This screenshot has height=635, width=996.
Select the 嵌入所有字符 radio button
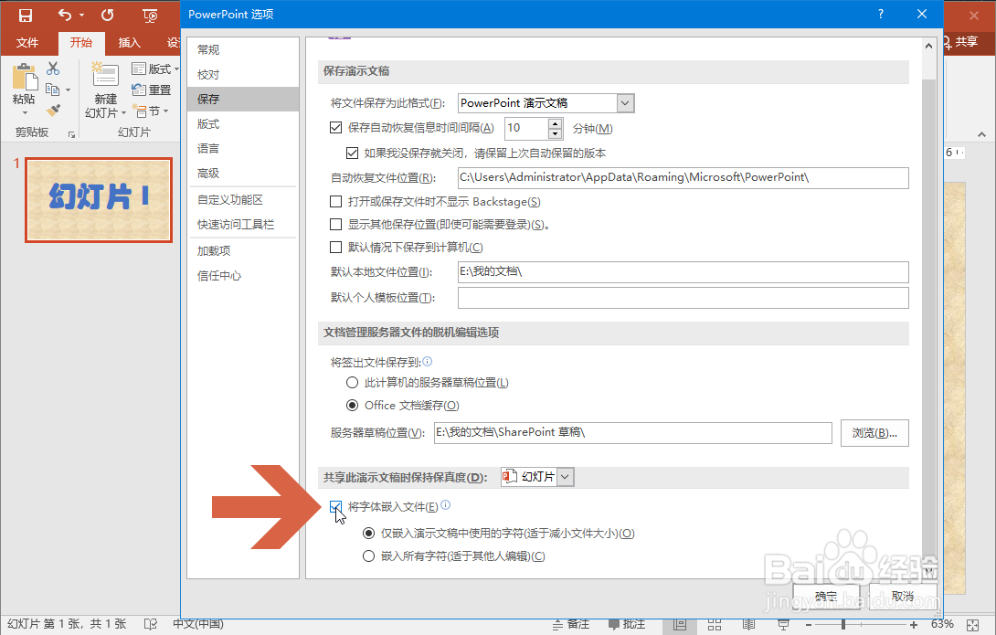tap(369, 556)
